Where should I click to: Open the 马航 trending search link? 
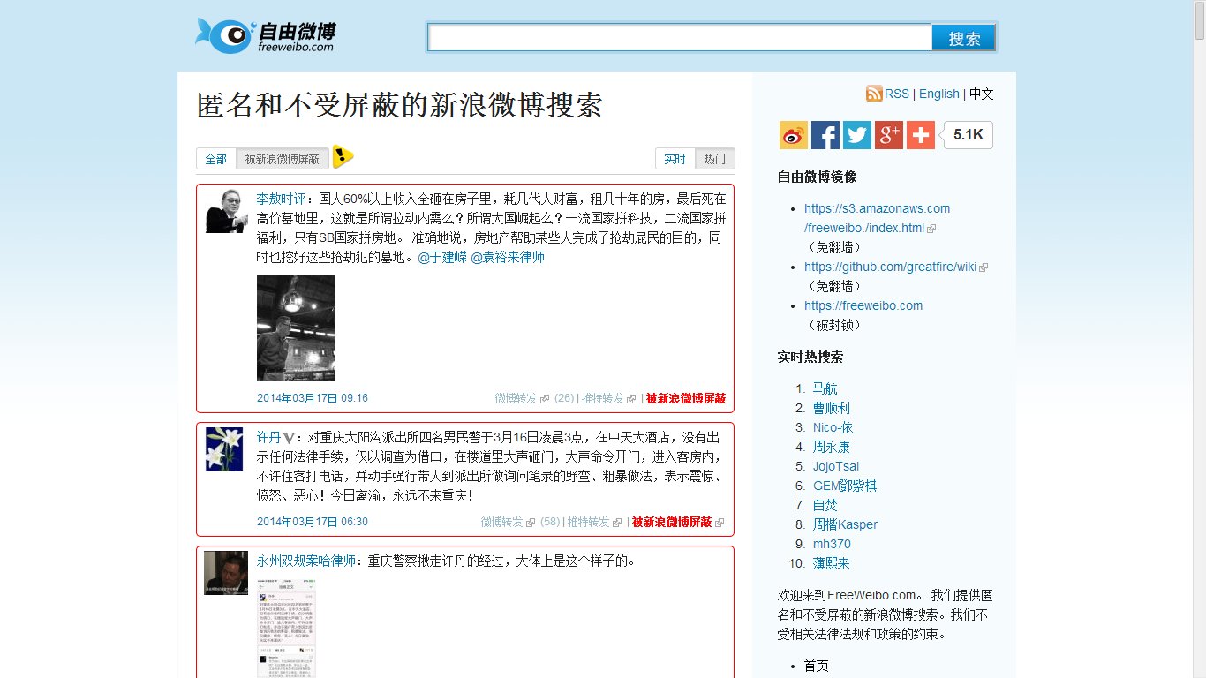point(825,388)
